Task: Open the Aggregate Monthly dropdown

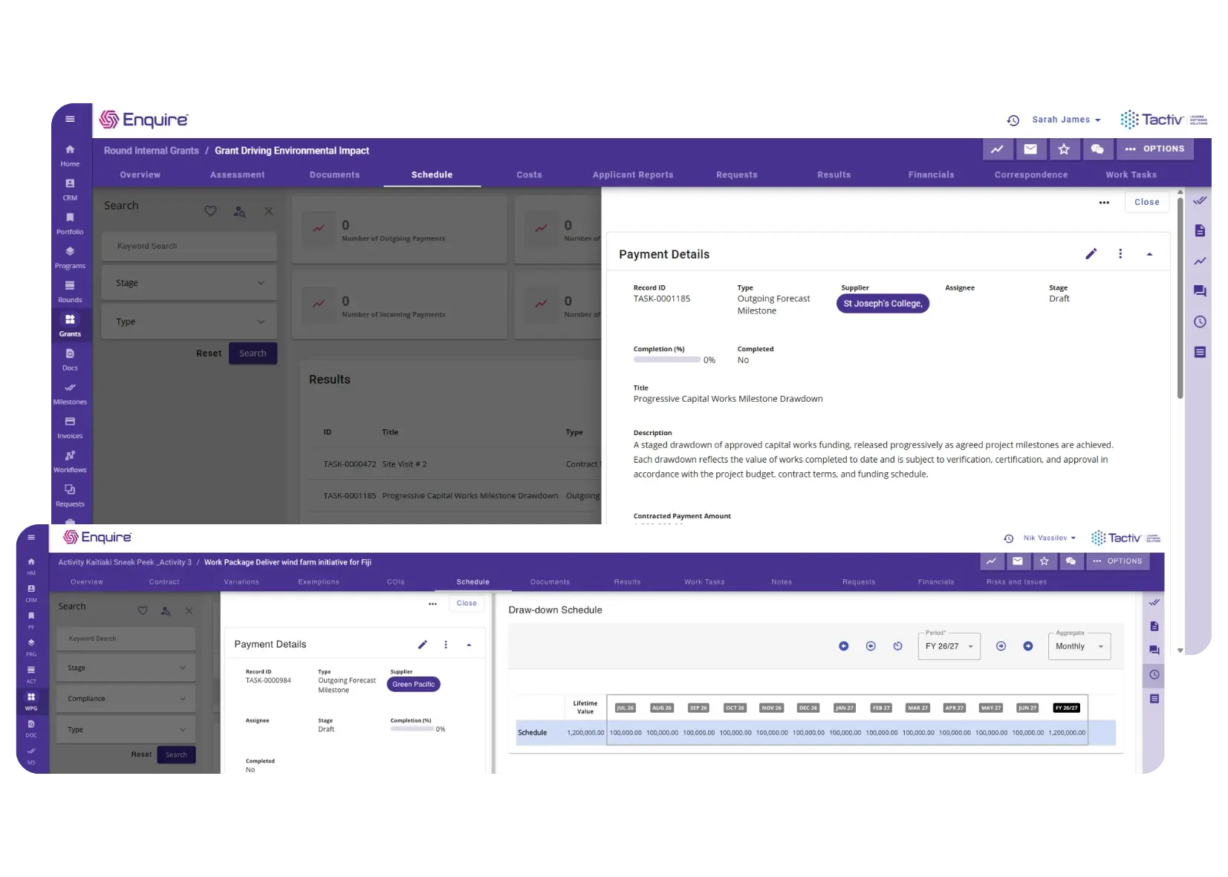Action: [1079, 646]
